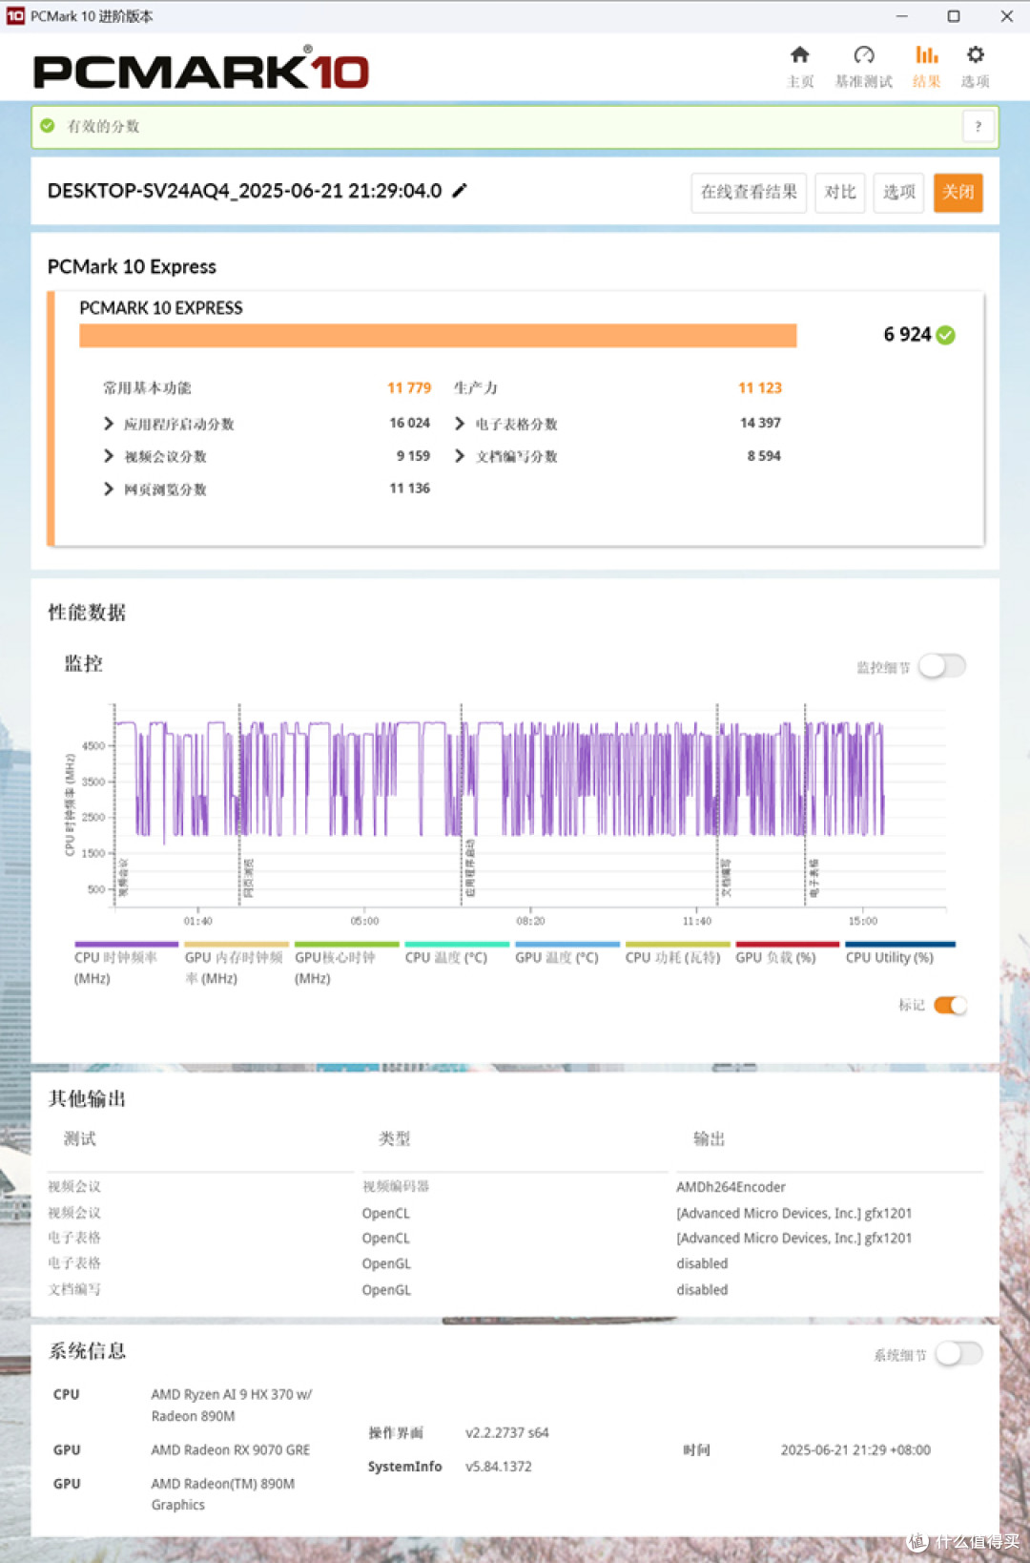Select GPU 内存时钟频率 legend item
1030x1563 pixels.
tap(236, 962)
